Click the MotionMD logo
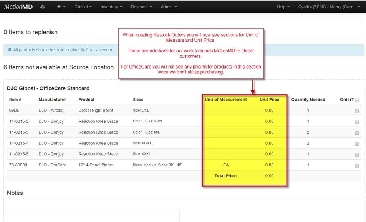366x222 pixels. 18,7
